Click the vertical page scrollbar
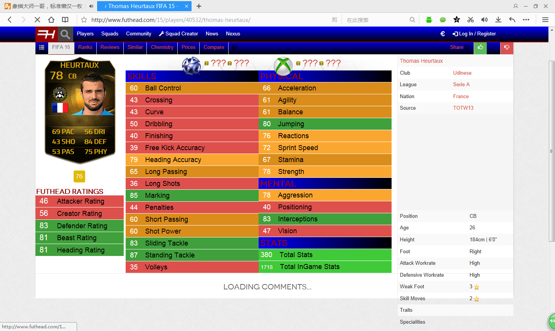 [552, 151]
